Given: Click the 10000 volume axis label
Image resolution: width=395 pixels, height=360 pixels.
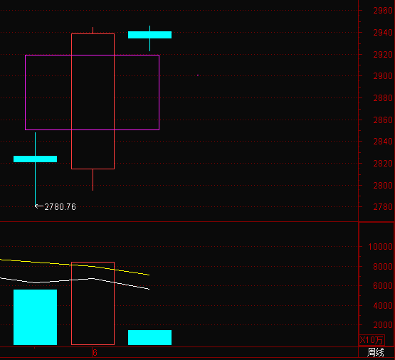Looking at the screenshot, I should (x=380, y=246).
